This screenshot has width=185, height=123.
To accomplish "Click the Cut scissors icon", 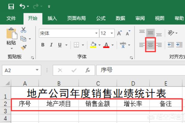I will point(23,30).
